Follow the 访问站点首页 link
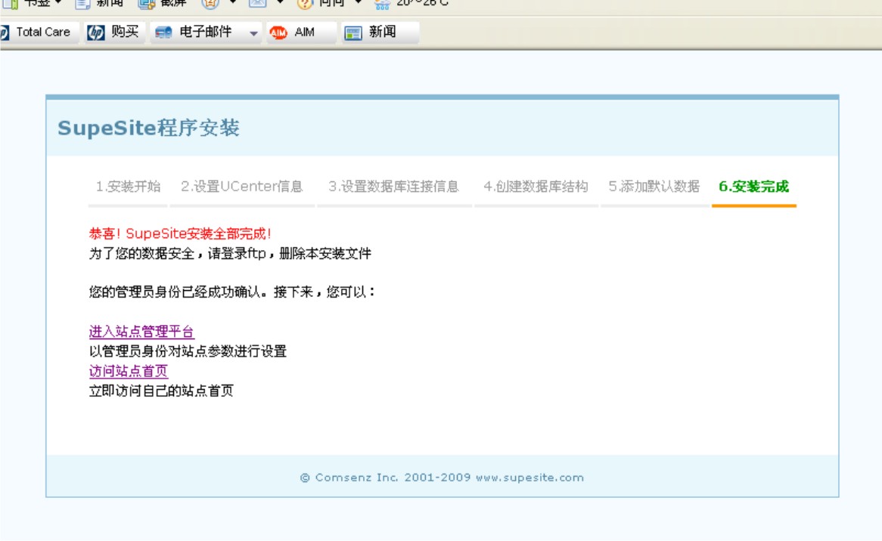The width and height of the screenshot is (882, 541). [129, 371]
